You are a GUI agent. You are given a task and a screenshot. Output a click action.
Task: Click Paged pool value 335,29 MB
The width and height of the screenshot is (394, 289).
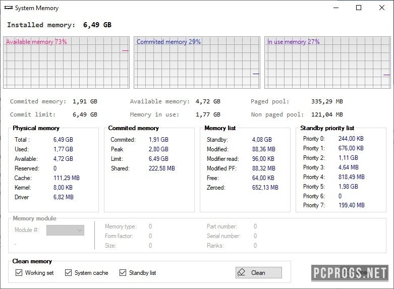click(x=327, y=101)
